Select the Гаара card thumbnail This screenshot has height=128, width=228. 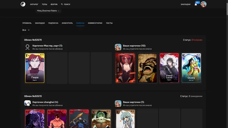coord(35,68)
